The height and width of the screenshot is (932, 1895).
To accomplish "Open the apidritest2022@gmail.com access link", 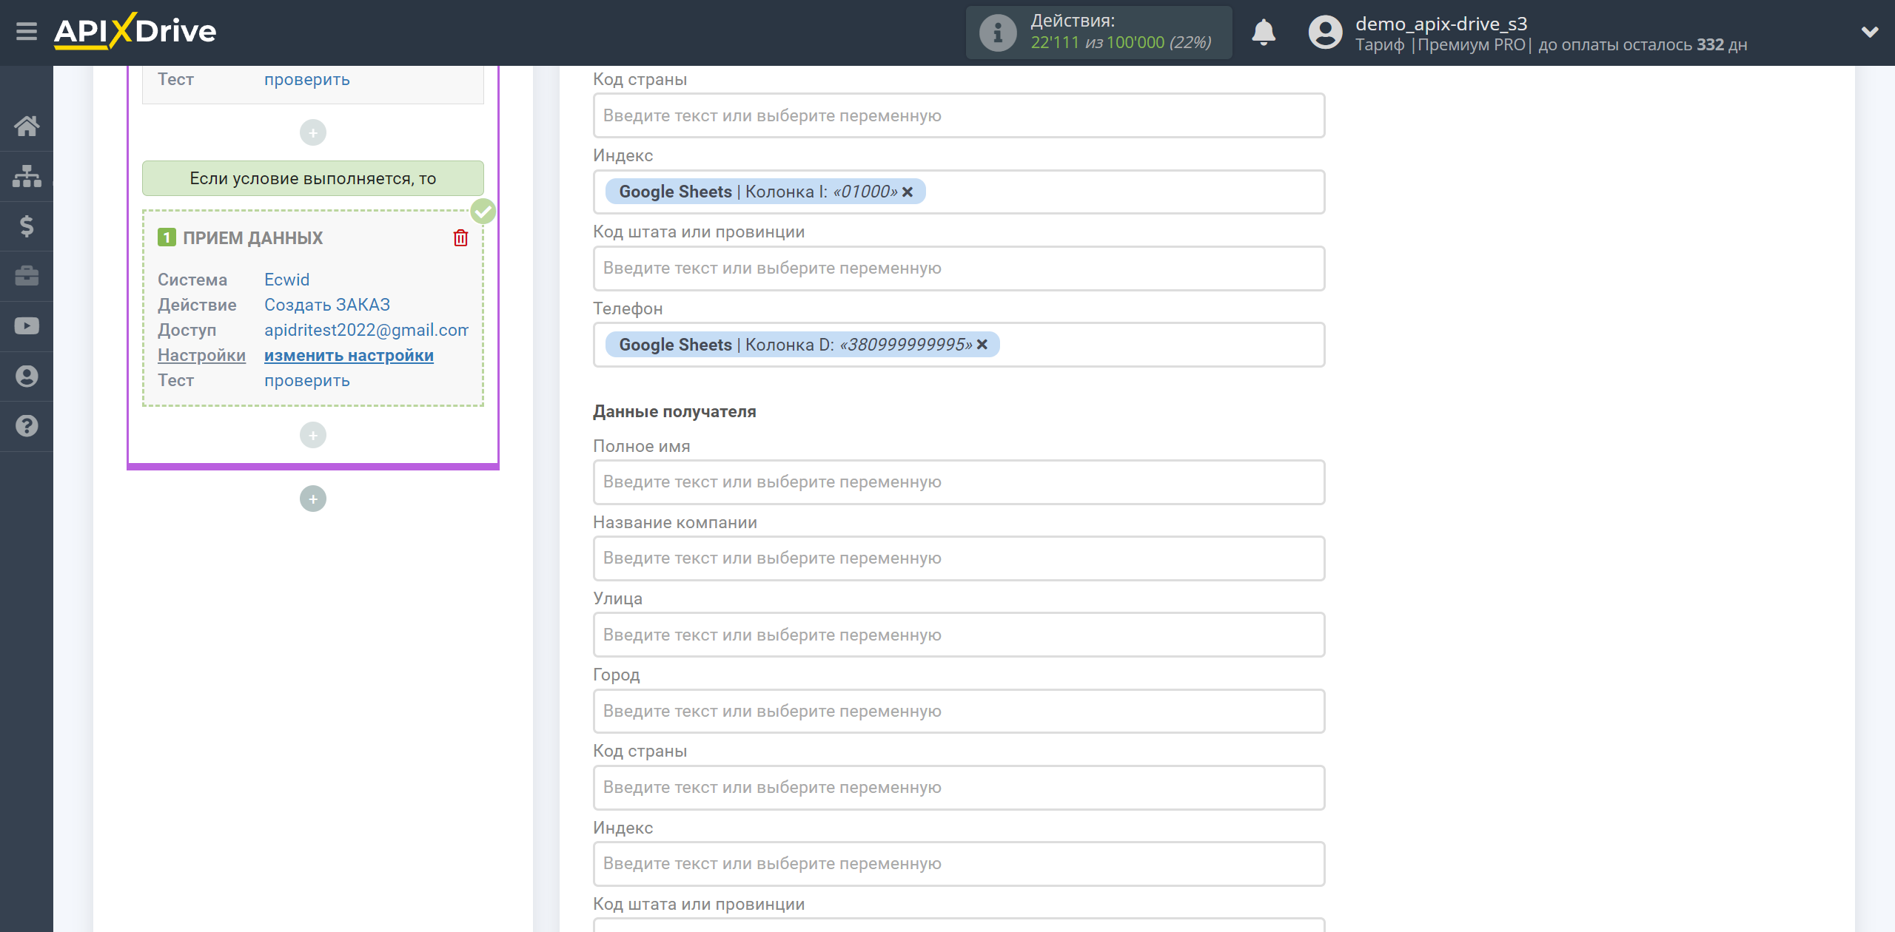I will (x=366, y=330).
